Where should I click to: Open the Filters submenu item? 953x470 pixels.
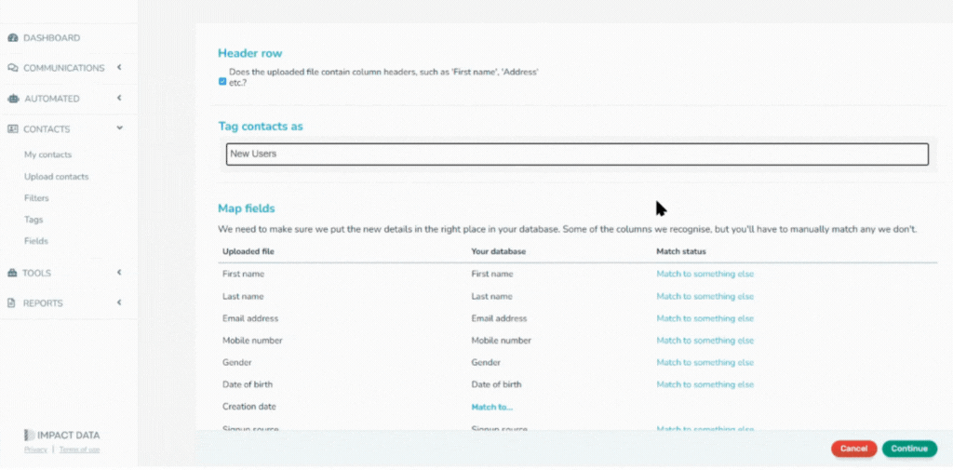(36, 198)
